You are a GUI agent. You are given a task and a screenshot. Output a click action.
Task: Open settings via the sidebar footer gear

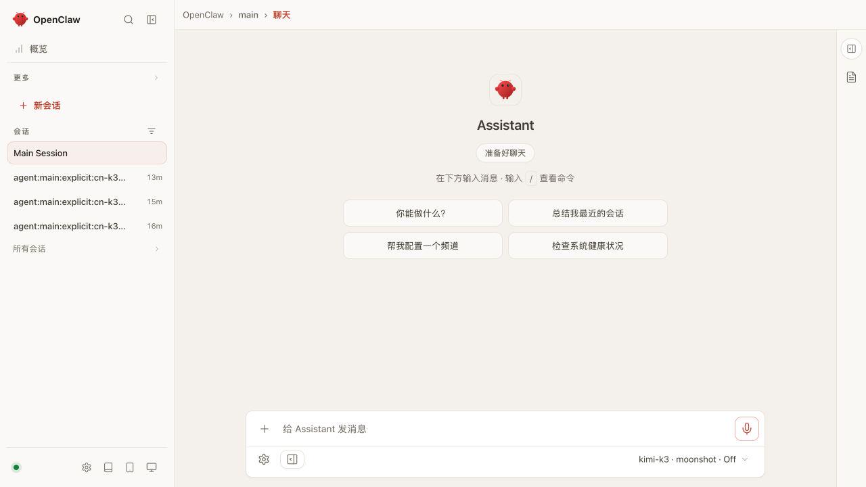pyautogui.click(x=87, y=467)
